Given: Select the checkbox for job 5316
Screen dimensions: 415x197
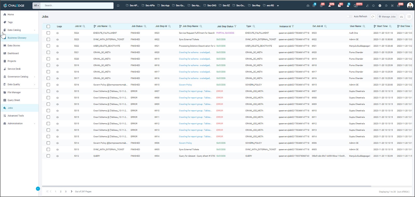Looking at the screenshot, I should (48, 85).
